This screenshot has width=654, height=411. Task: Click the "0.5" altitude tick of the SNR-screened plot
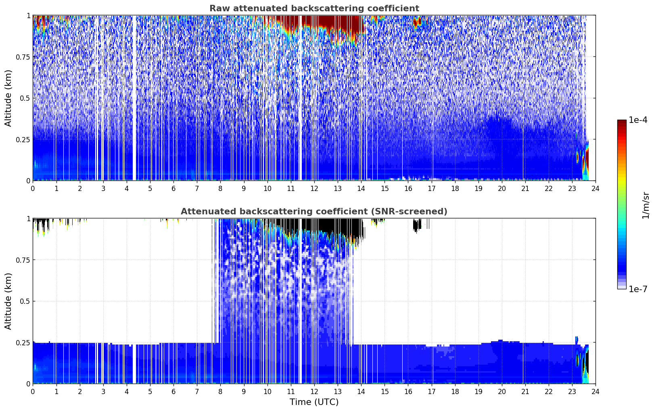coord(25,301)
